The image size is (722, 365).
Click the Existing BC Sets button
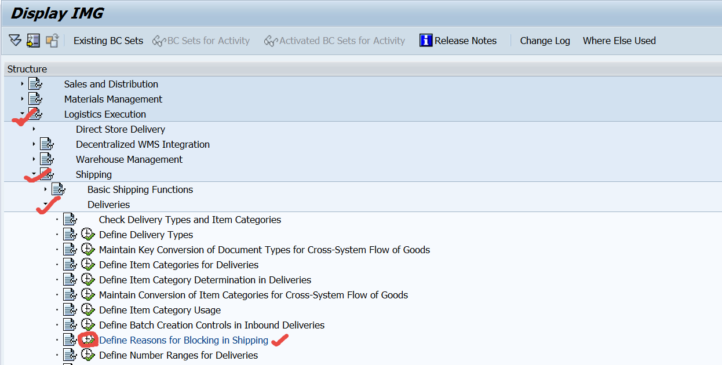click(108, 40)
